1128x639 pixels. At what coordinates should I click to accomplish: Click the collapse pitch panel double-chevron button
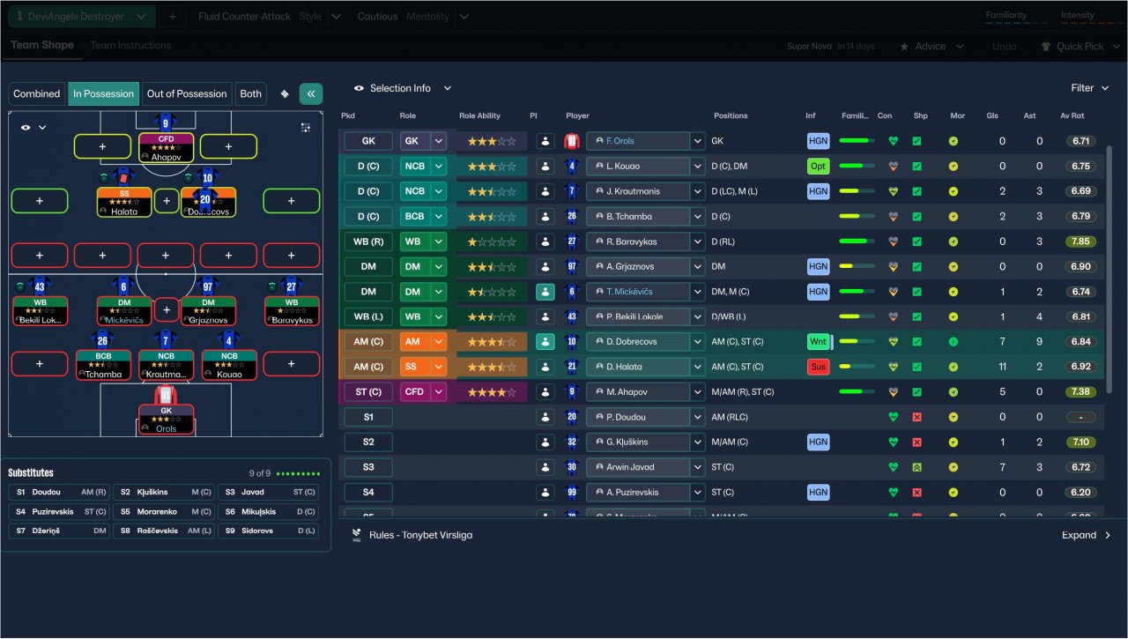click(x=311, y=93)
